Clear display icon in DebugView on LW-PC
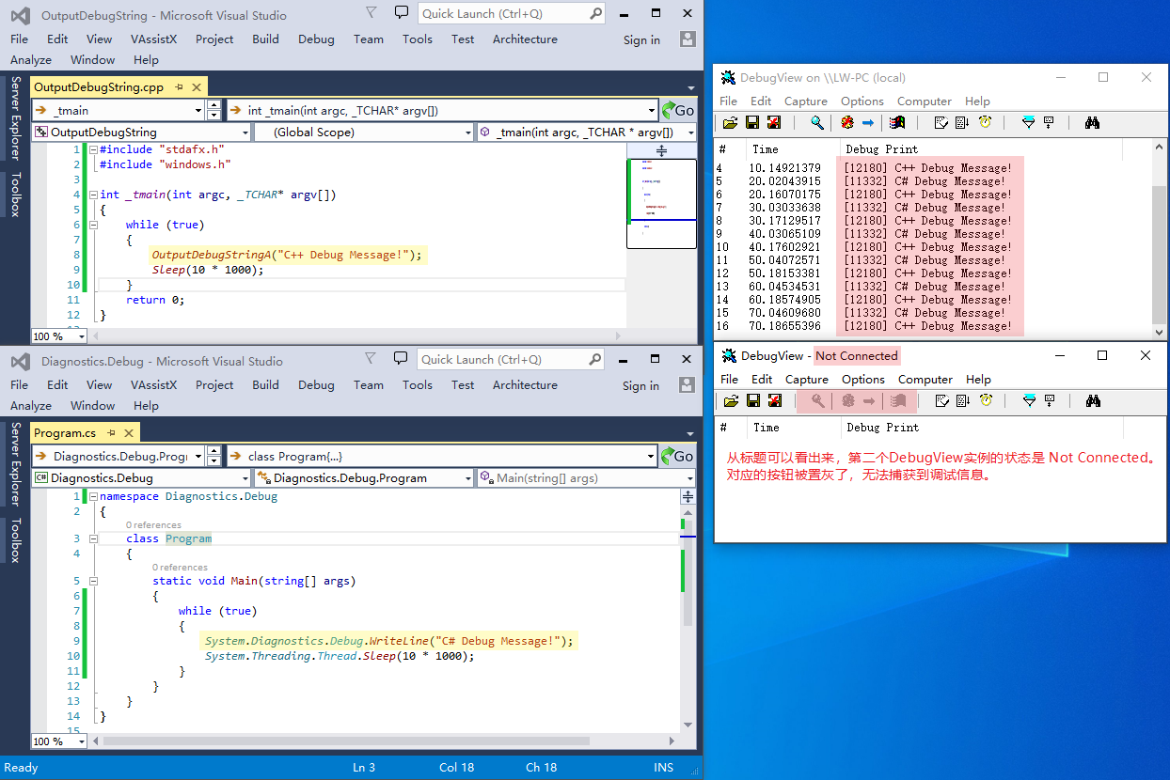The width and height of the screenshot is (1170, 780). pos(941,123)
